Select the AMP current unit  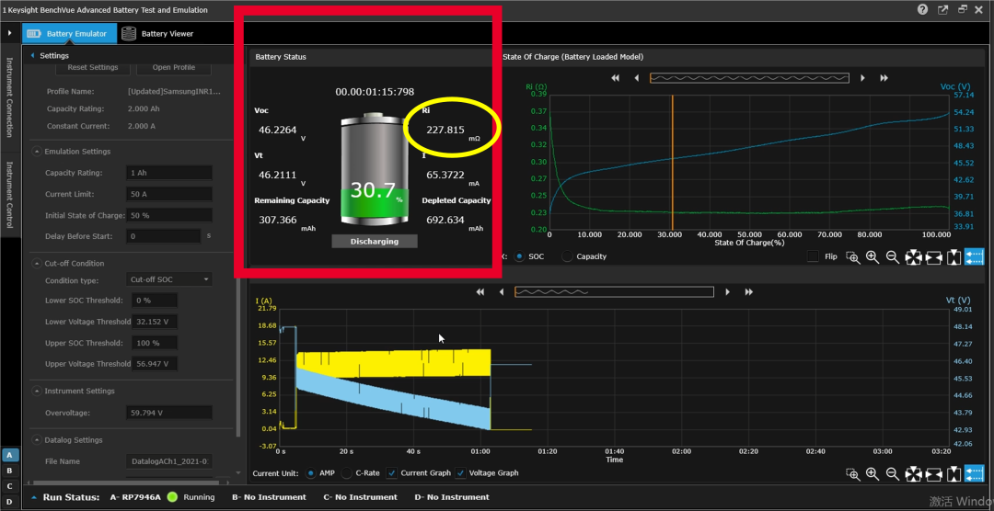(x=311, y=472)
